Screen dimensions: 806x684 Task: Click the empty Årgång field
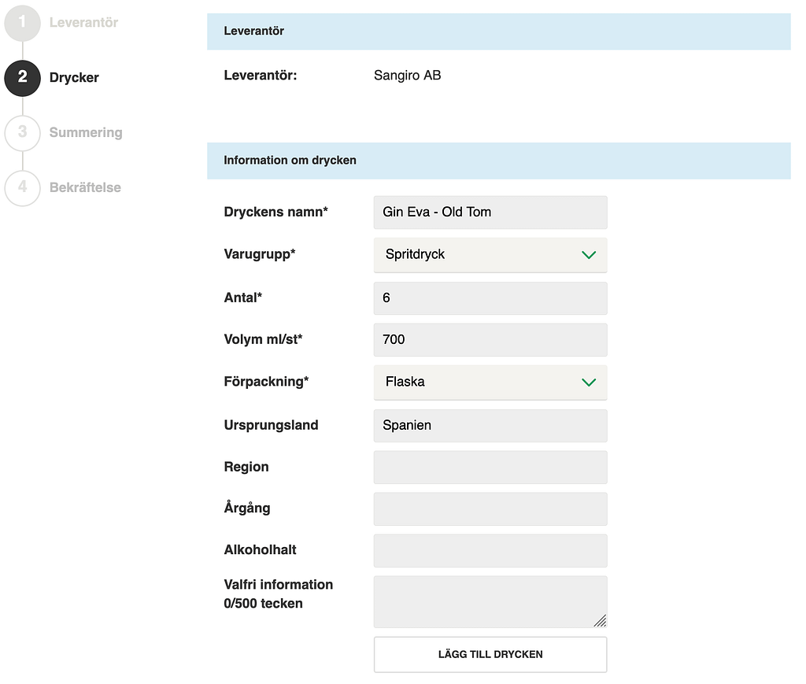click(490, 508)
